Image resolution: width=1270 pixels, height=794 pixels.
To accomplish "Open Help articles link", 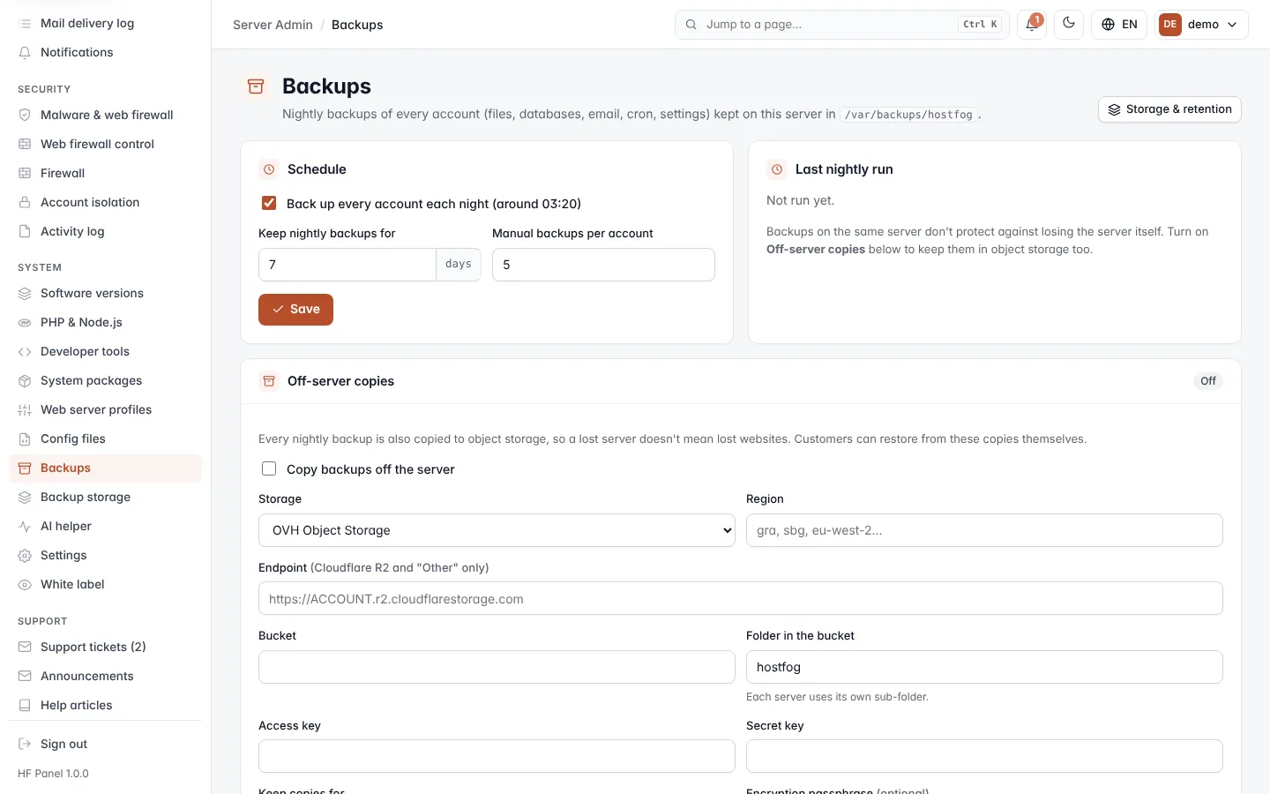I will (105, 705).
